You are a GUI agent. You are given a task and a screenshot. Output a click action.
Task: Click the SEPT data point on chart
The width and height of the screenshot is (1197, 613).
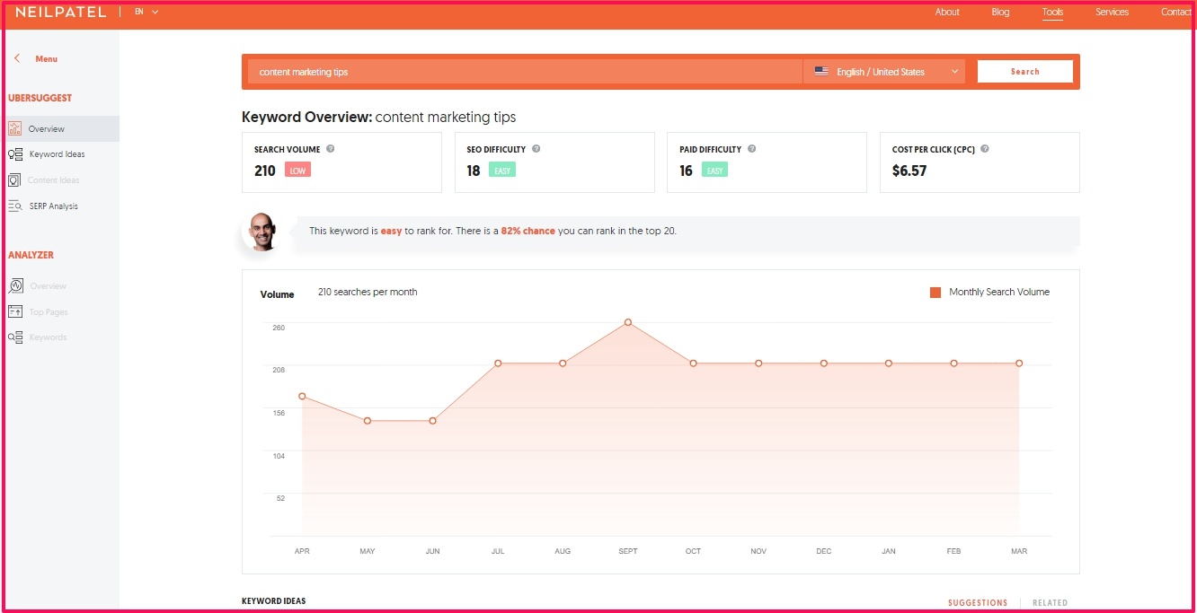tap(628, 322)
